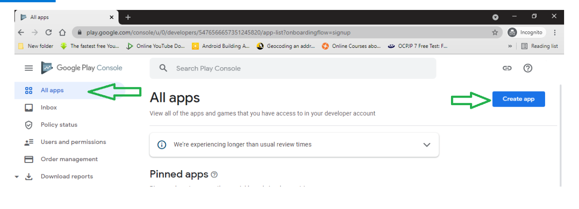Open Online YouTube Do... bookmark
The height and width of the screenshot is (209, 579).
point(156,46)
